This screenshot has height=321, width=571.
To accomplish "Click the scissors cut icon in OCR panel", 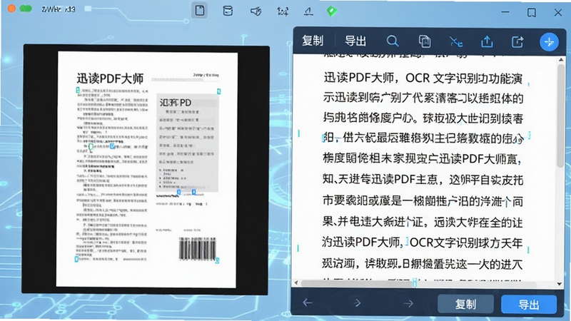I will 455,42.
